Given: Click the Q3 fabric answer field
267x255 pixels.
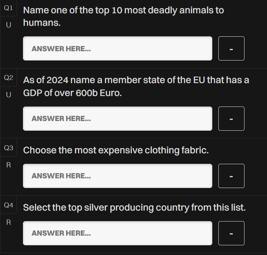Looking at the screenshot, I should 117,176.
